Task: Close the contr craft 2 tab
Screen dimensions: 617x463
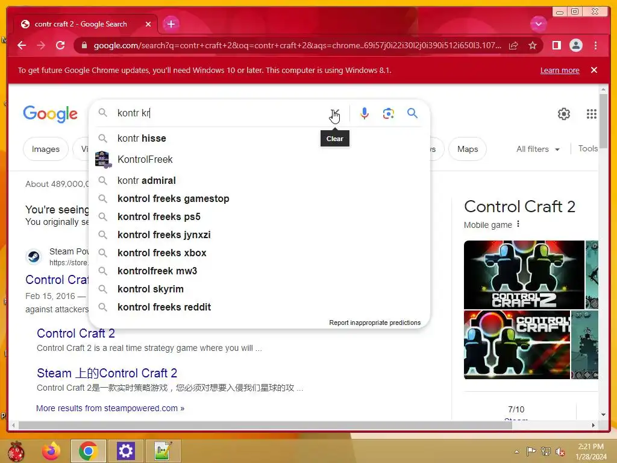Action: tap(148, 24)
